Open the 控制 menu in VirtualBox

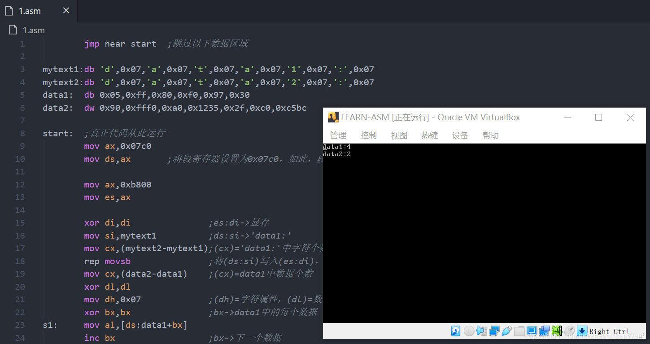tap(369, 135)
